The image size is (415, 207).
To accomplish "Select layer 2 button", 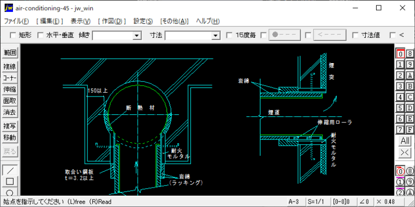I will pos(400,75).
